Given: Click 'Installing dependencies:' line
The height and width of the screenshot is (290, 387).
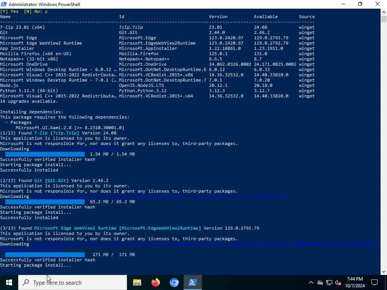Looking at the screenshot, I should click(x=32, y=112).
